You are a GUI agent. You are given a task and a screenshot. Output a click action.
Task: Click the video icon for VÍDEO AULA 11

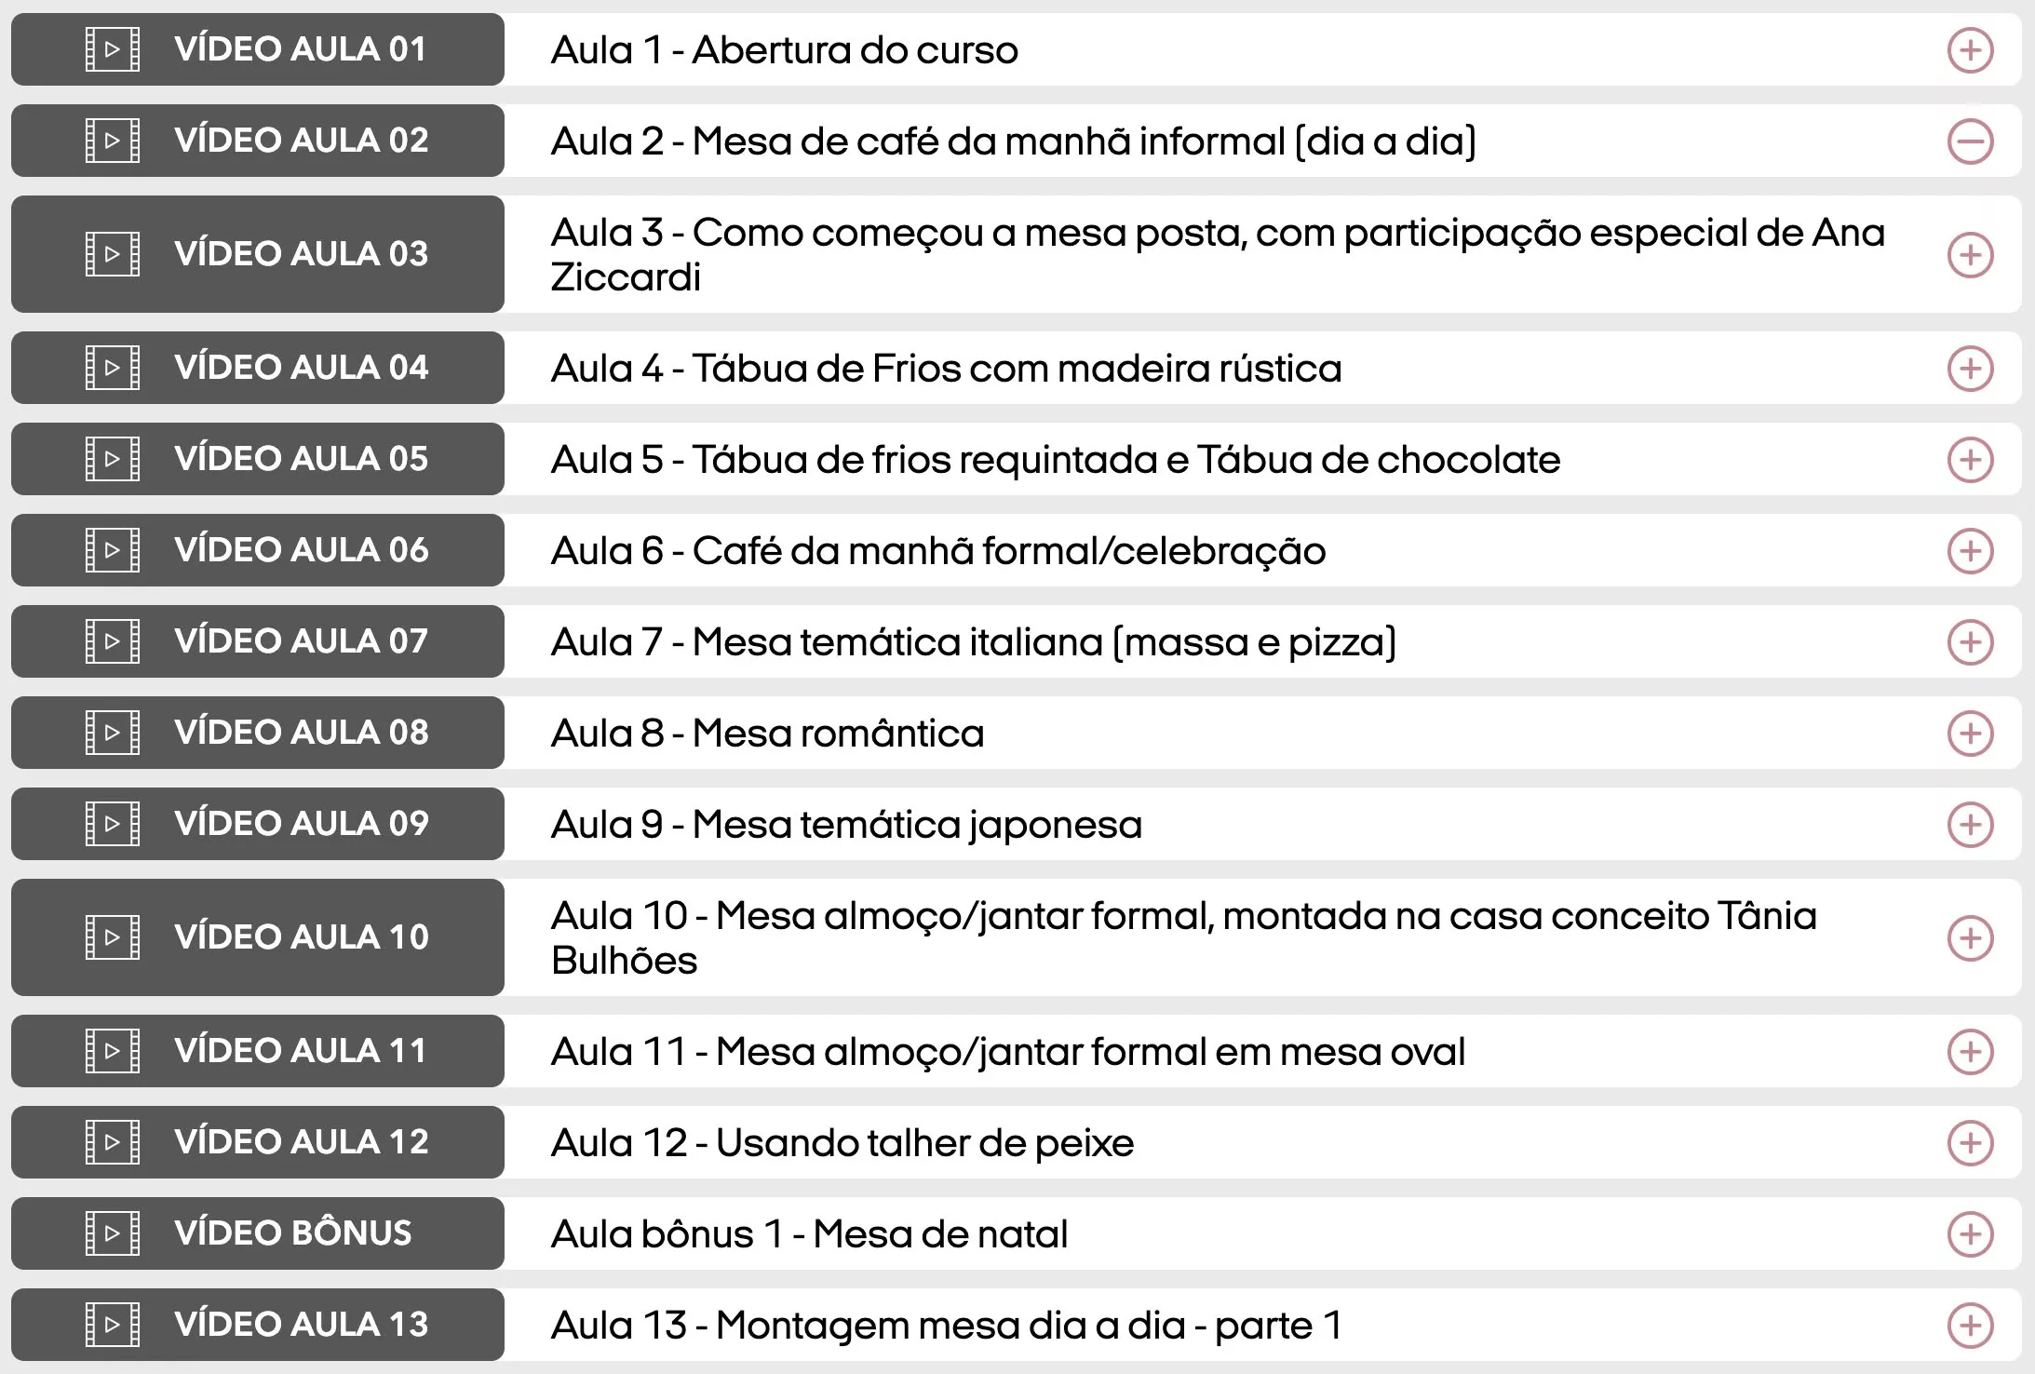[113, 1051]
